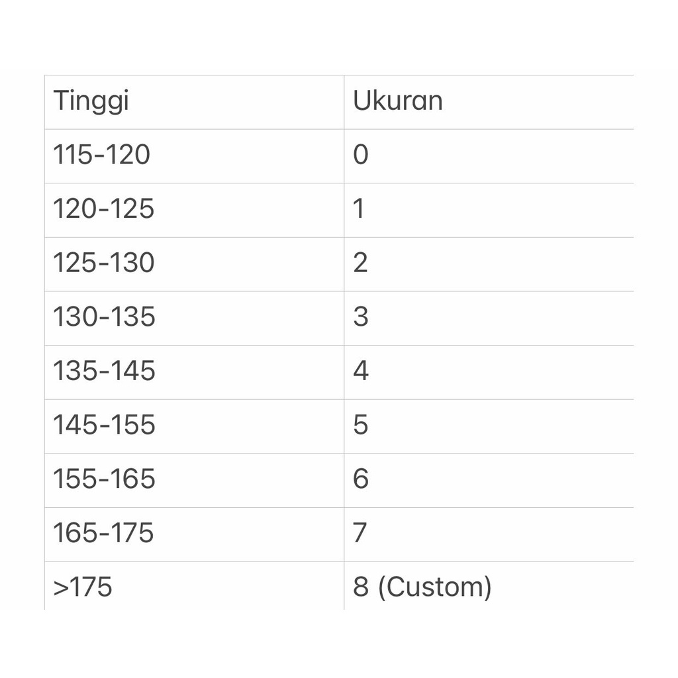Select the 145-155 height cell
The image size is (678, 678).
[105, 425]
